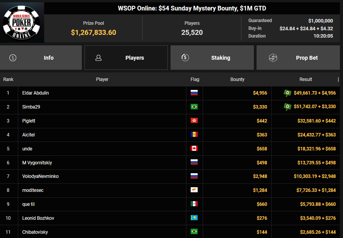Screen dimensions: 343x238
Task: Click the Players person icon
Action: tap(98, 58)
